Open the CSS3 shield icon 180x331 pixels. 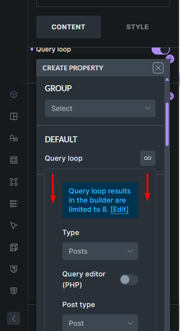(x=14, y=269)
